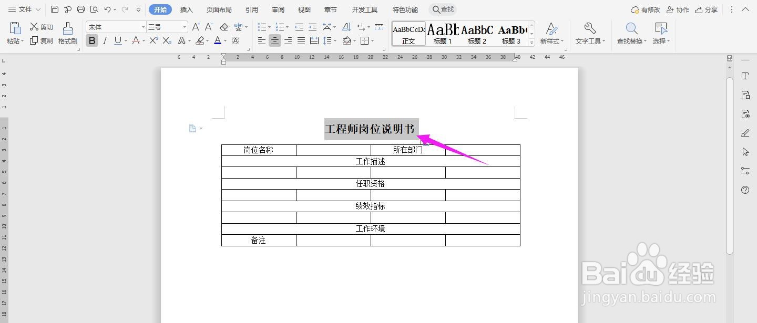757x323 pixels.
Task: Open the font name dropdown (宋体)
Action: point(143,27)
